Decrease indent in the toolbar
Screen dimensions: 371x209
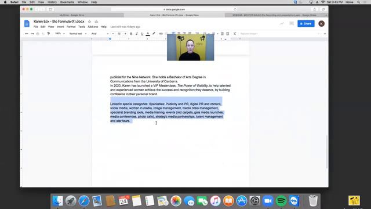(x=222, y=34)
